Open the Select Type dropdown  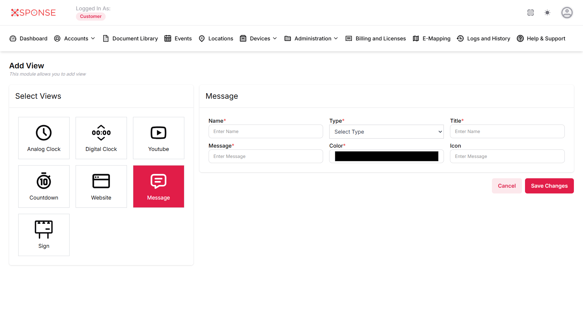click(386, 132)
